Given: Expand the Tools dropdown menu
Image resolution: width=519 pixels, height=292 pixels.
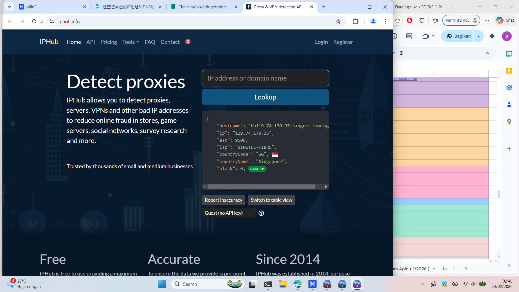Looking at the screenshot, I should 131,42.
